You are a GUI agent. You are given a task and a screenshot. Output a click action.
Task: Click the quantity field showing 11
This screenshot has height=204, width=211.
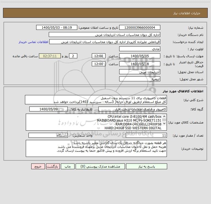click(146, 136)
